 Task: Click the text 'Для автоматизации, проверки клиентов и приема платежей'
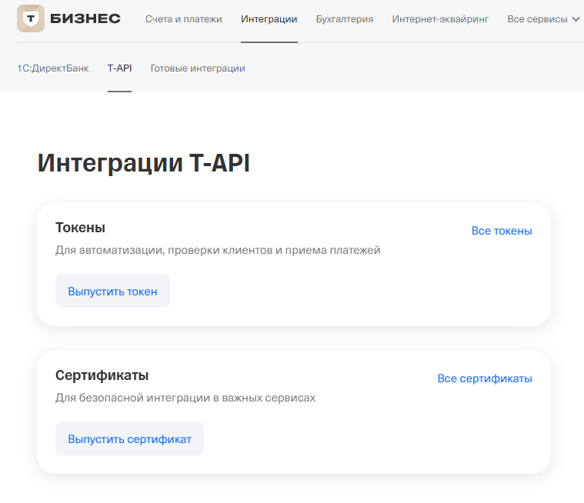click(218, 250)
